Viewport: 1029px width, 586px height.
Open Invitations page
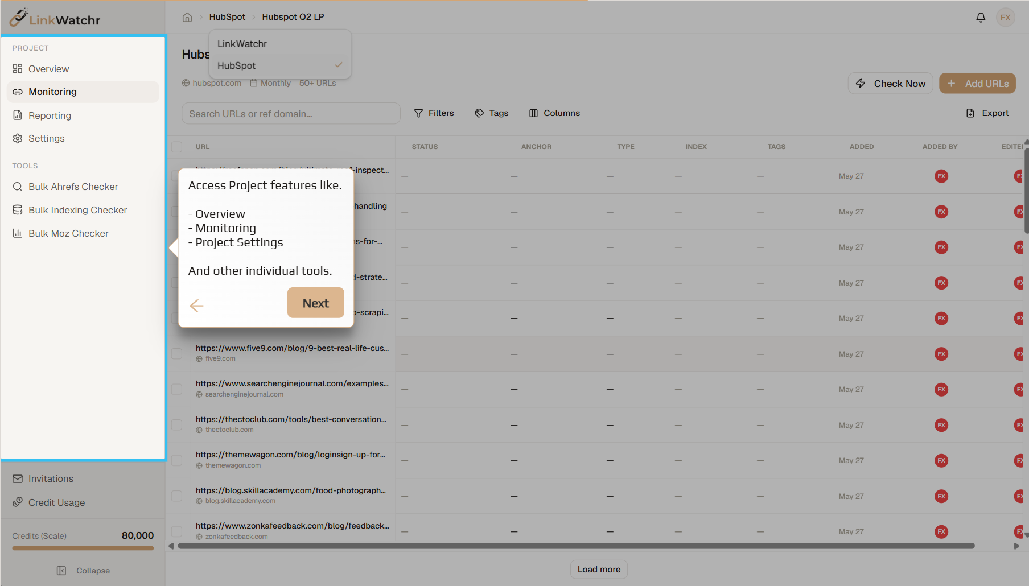click(83, 478)
